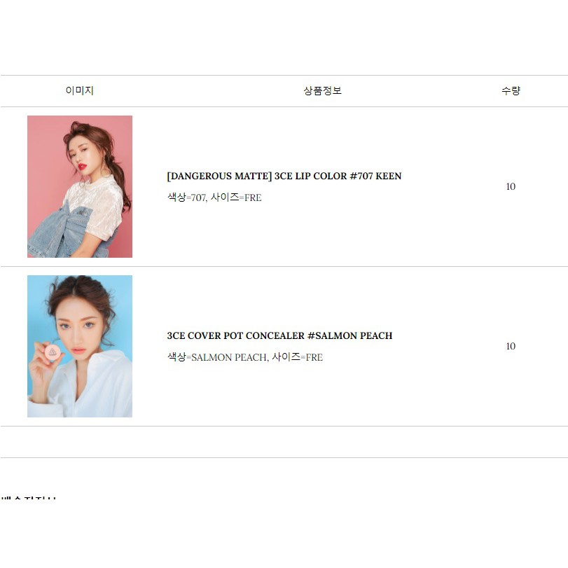The height and width of the screenshot is (568, 568).
Task: Click 사이즈=FRE in the lip color row
Action: 236,198
